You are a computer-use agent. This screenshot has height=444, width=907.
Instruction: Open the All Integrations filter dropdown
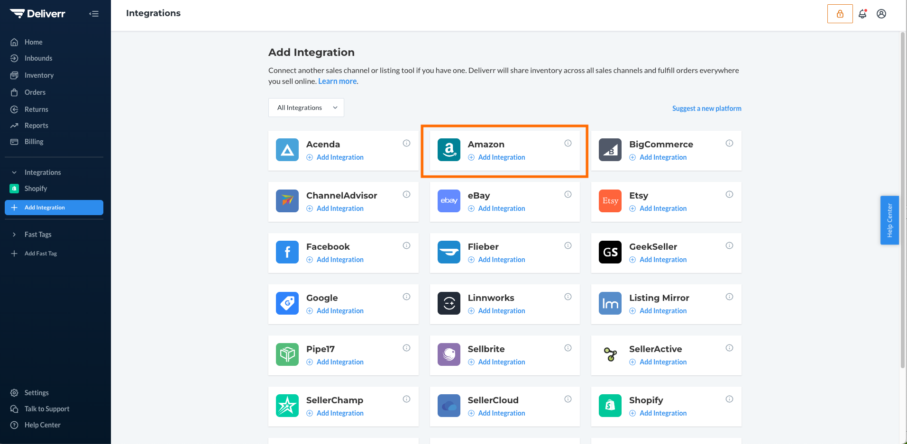306,108
